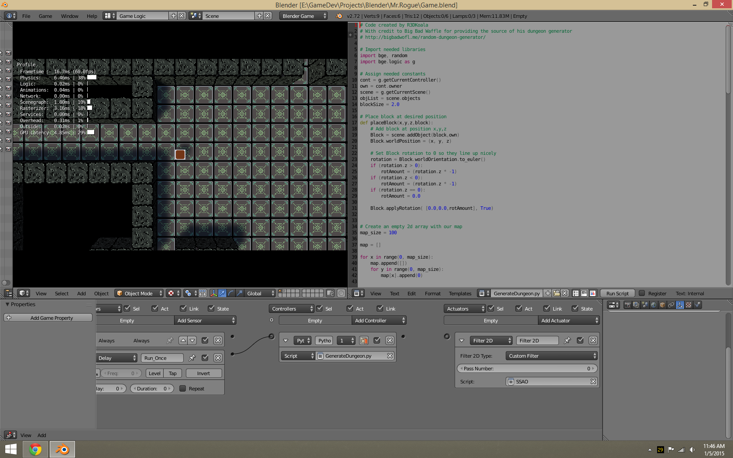Uncheck the State checkbox for actuators
The image size is (733, 458).
[x=575, y=308]
